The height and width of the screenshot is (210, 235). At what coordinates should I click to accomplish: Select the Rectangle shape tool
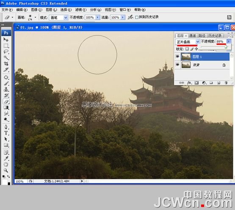point(6,145)
